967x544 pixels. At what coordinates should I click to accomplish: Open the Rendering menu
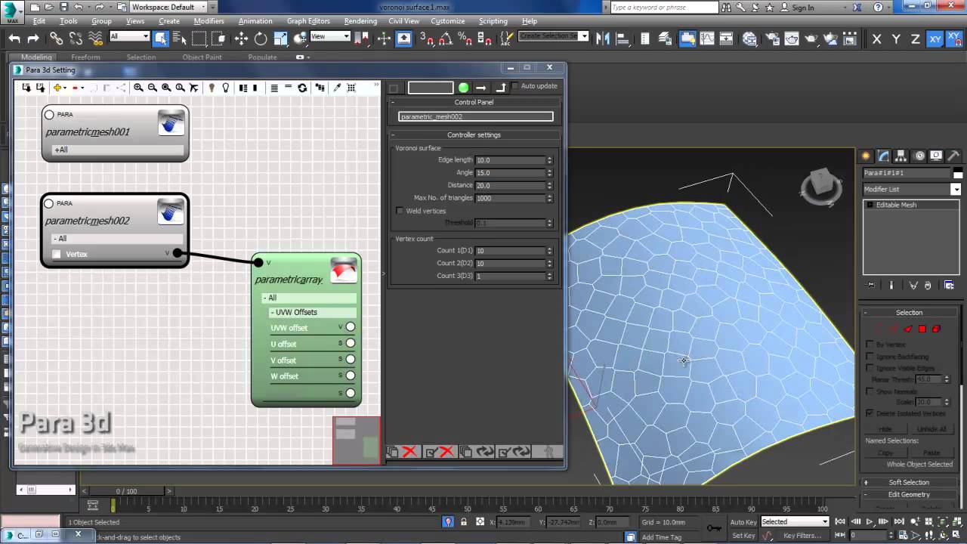tap(360, 21)
